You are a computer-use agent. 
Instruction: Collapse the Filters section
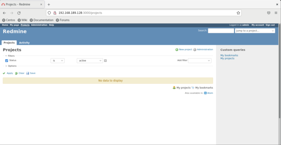10,56
